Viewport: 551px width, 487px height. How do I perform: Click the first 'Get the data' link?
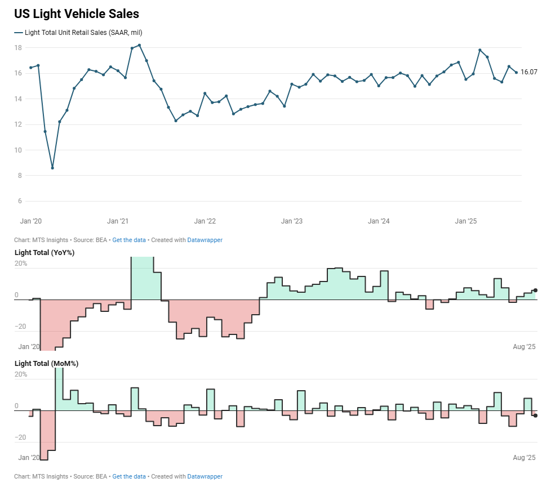[129, 240]
